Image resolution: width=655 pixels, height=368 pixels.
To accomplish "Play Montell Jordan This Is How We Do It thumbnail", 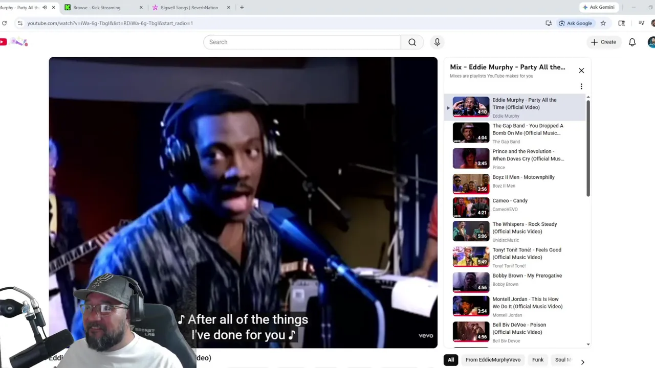I will point(471,306).
